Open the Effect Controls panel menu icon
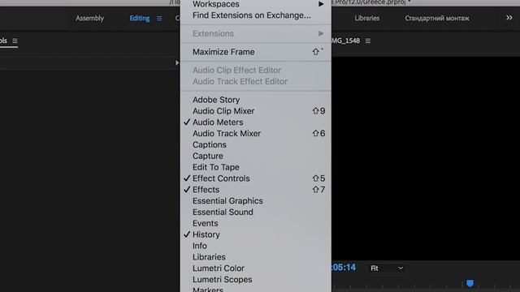This screenshot has width=520, height=292. (x=15, y=41)
